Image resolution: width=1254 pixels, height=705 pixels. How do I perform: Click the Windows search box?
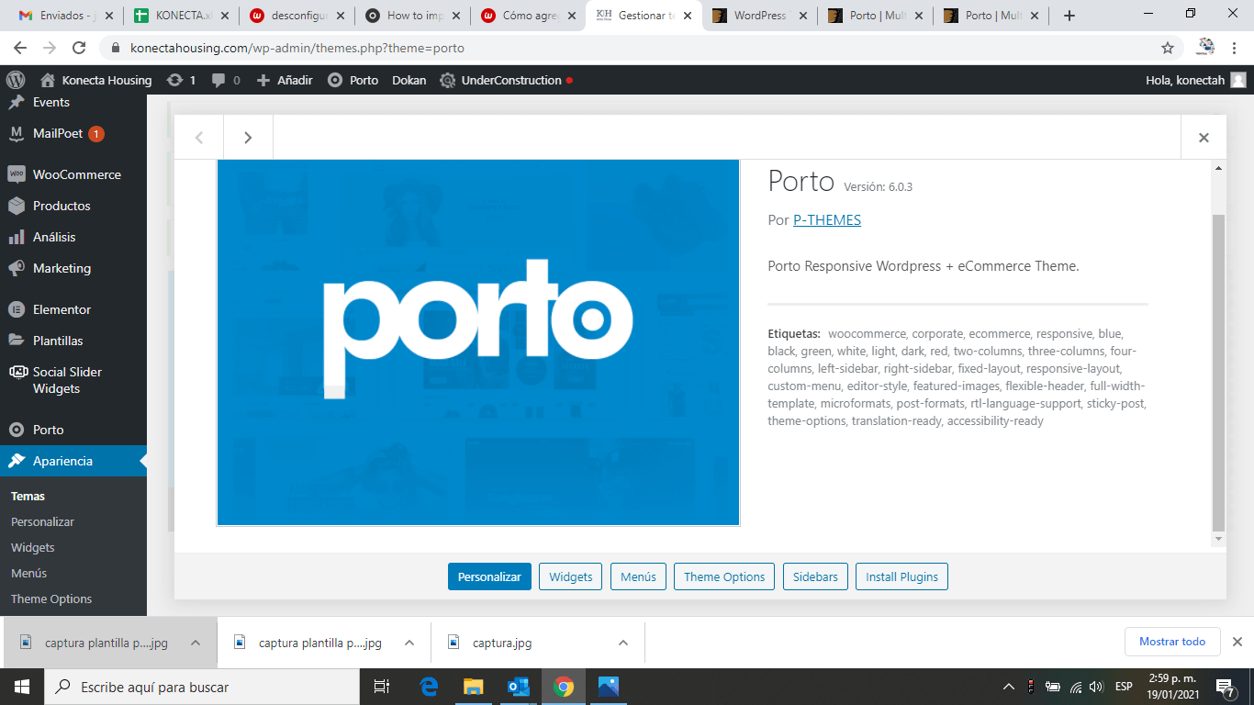202,687
